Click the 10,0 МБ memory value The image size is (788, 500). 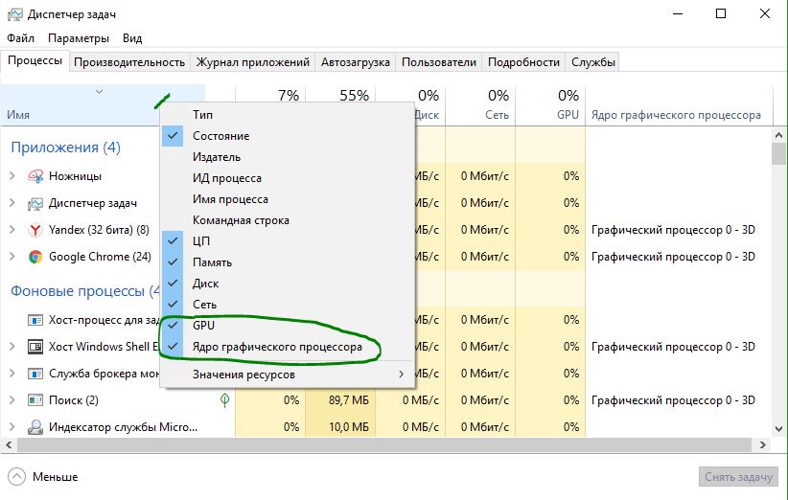tap(349, 427)
